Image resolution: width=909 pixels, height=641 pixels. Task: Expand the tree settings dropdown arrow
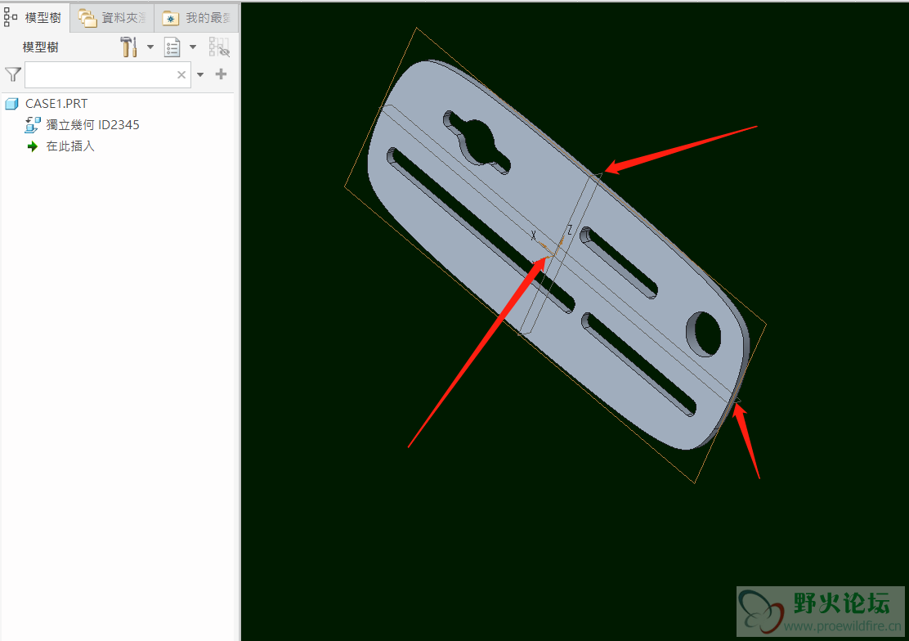(150, 47)
